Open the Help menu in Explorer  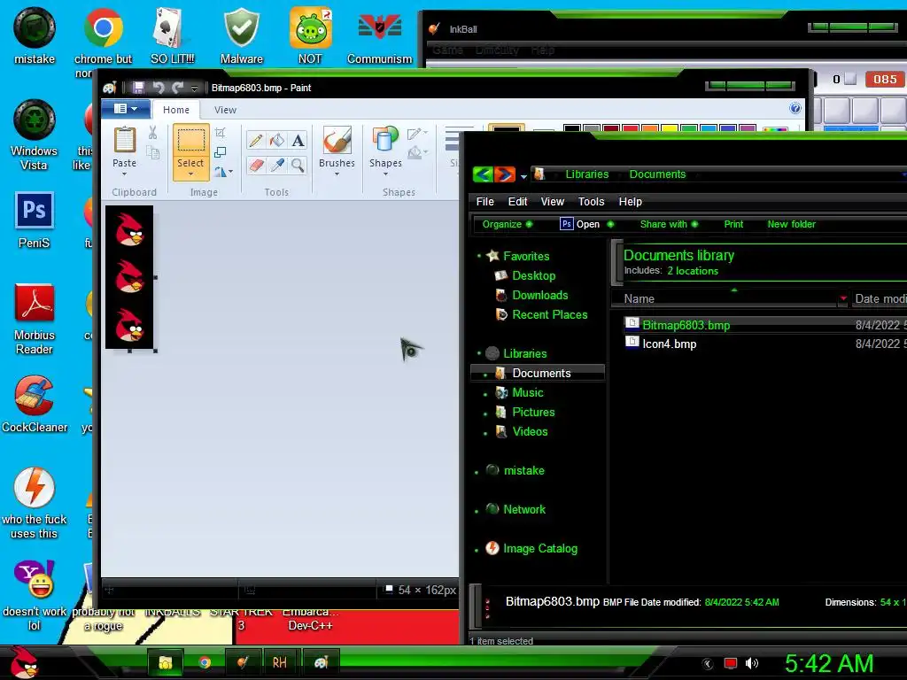pyautogui.click(x=630, y=201)
